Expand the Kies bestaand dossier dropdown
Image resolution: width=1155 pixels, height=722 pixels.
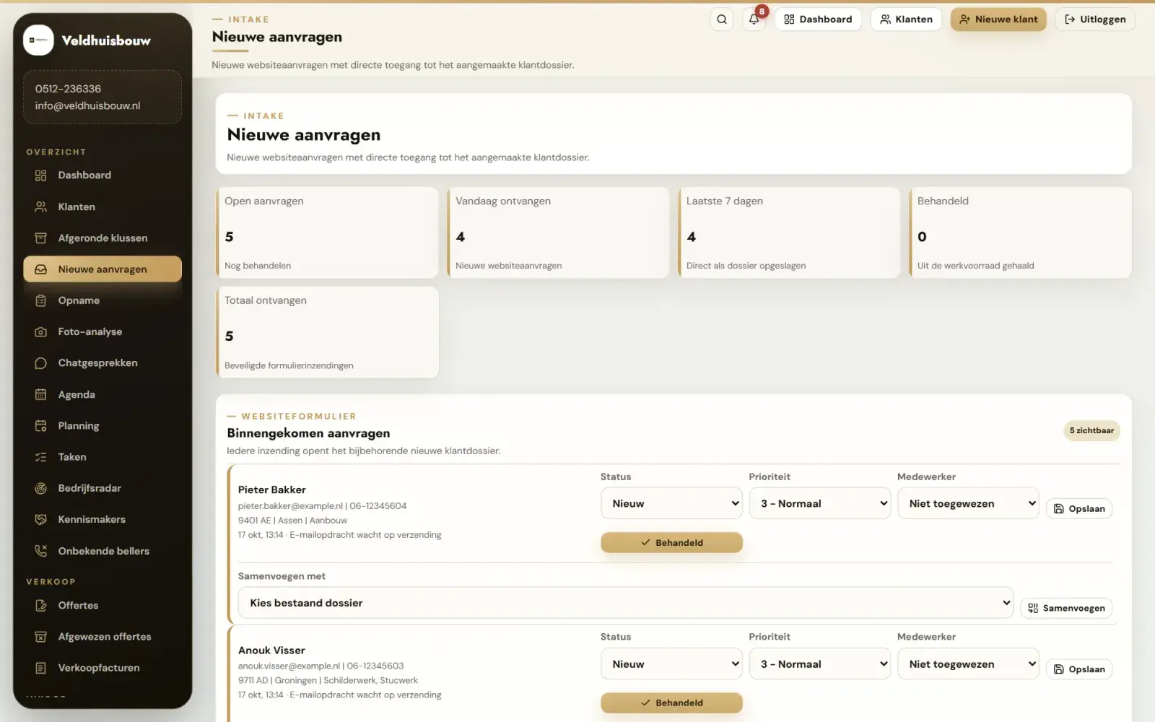point(625,603)
